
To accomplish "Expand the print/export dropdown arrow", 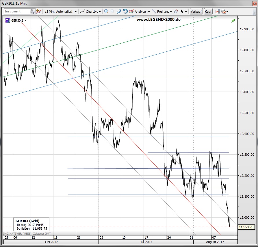I will [227, 12].
